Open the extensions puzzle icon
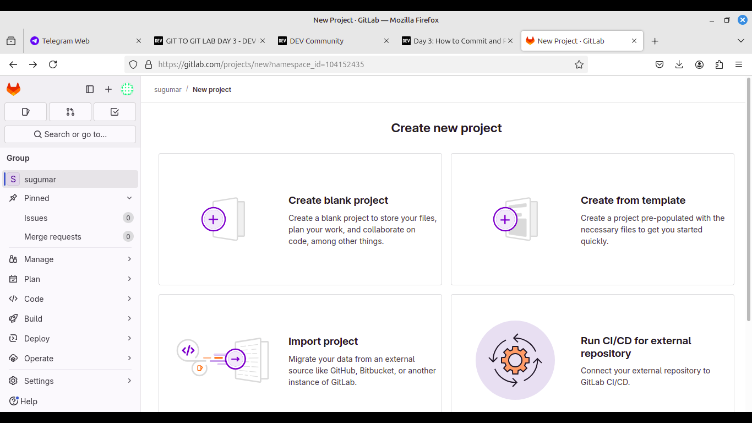 click(x=719, y=64)
